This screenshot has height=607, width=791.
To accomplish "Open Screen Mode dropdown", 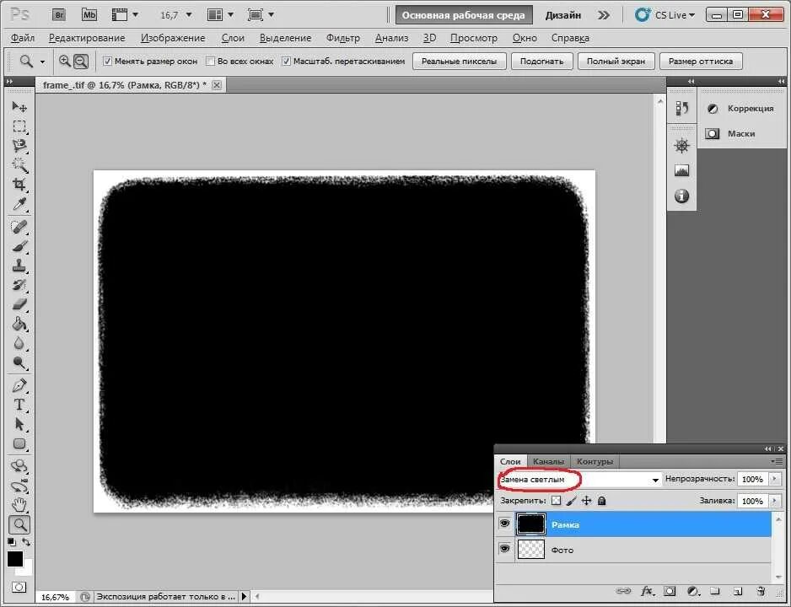I will (x=261, y=15).
